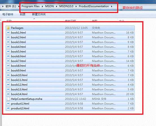The width and height of the screenshot is (156, 126).
Task: Select file name book10.html
Action: [x=19, y=75]
